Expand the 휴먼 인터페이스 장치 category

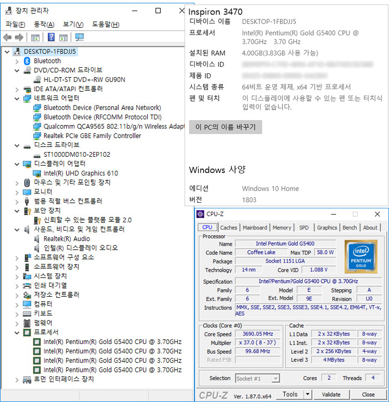click(17, 380)
